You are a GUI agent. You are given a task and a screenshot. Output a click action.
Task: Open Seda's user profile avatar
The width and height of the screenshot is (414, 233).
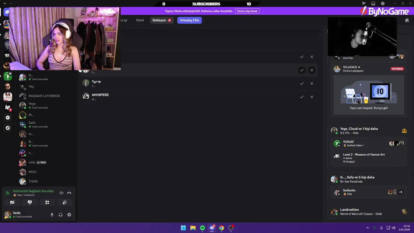[x=7, y=215]
